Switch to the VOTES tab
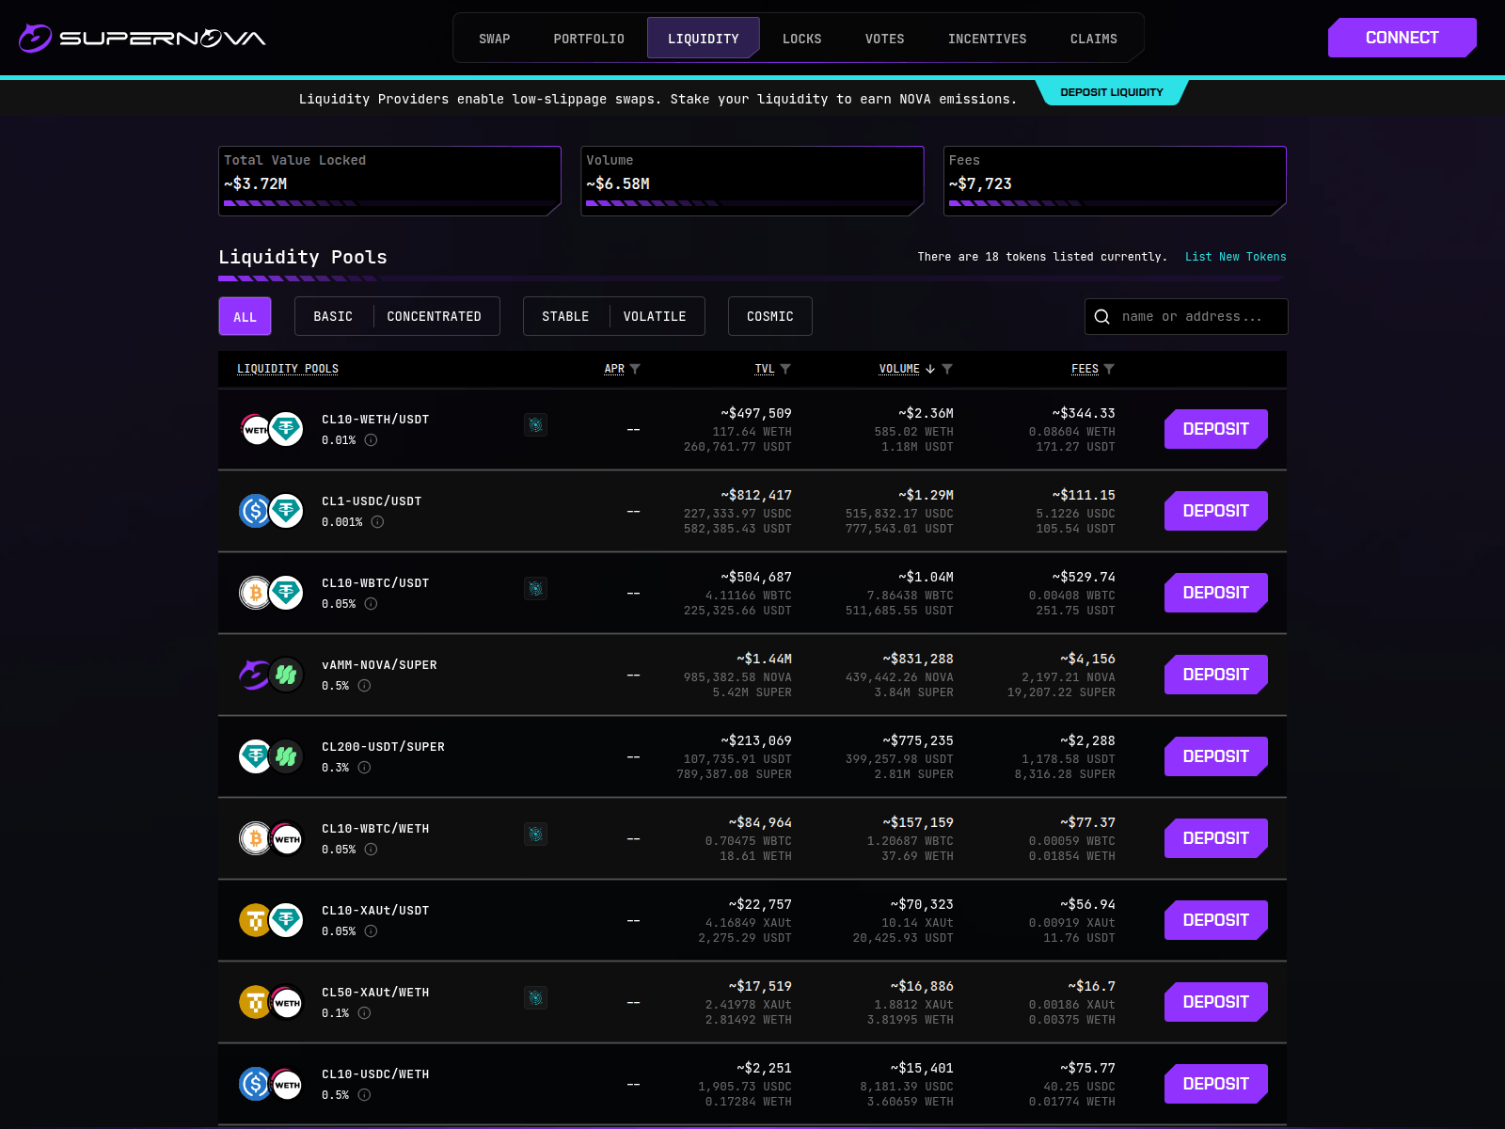The image size is (1505, 1129). [x=885, y=39]
